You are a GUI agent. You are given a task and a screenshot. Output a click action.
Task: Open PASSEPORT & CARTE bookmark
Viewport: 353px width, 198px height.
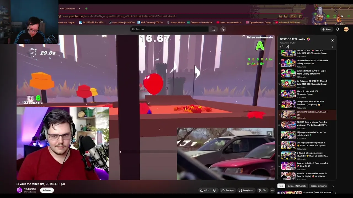(x=92, y=23)
